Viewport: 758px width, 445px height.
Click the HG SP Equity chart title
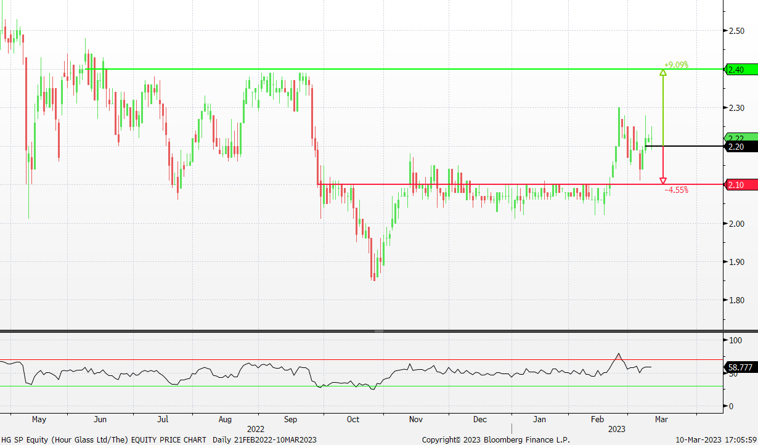click(x=104, y=439)
